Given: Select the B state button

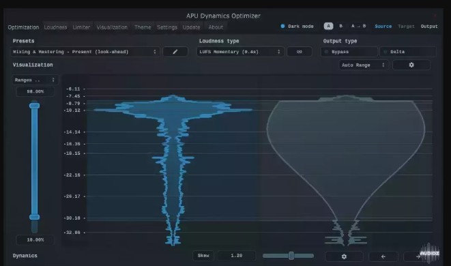Looking at the screenshot, I should click(341, 26).
